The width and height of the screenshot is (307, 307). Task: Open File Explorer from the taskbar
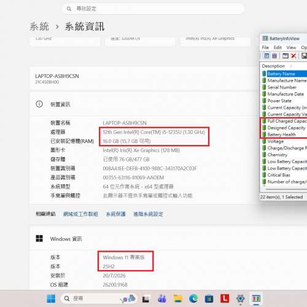177,298
